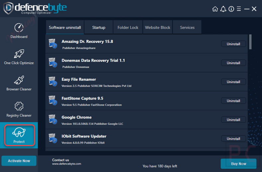The height and width of the screenshot is (172, 262).
Task: Open the Dashboard gauge icon
Action: tap(19, 28)
